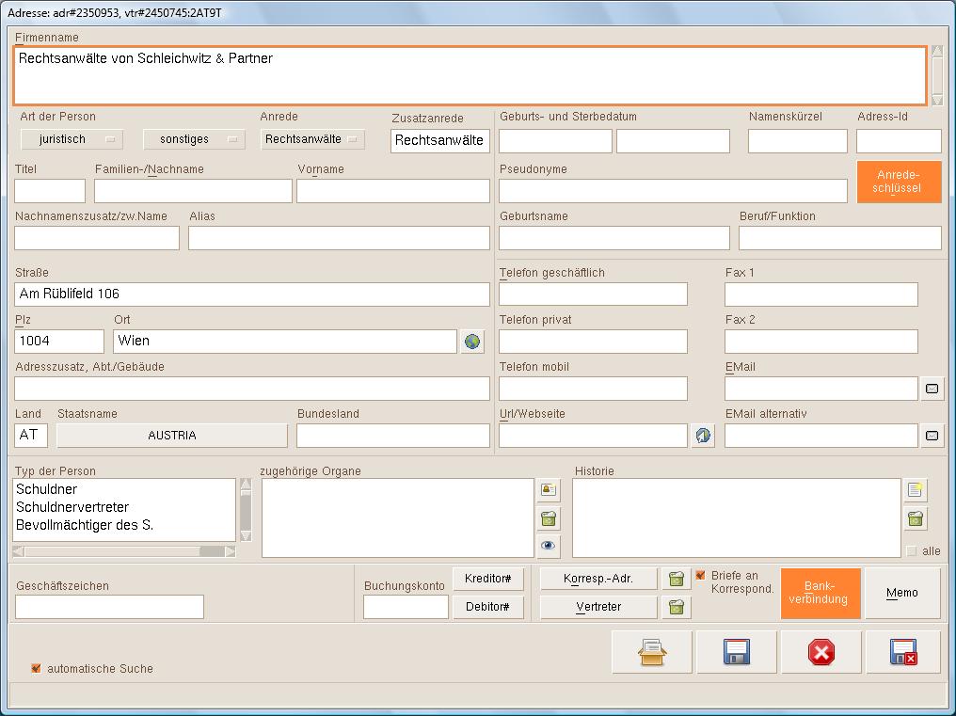Screen dimensions: 956x716
Task: Focus the Geschäftszeichen input field
Action: [110, 607]
